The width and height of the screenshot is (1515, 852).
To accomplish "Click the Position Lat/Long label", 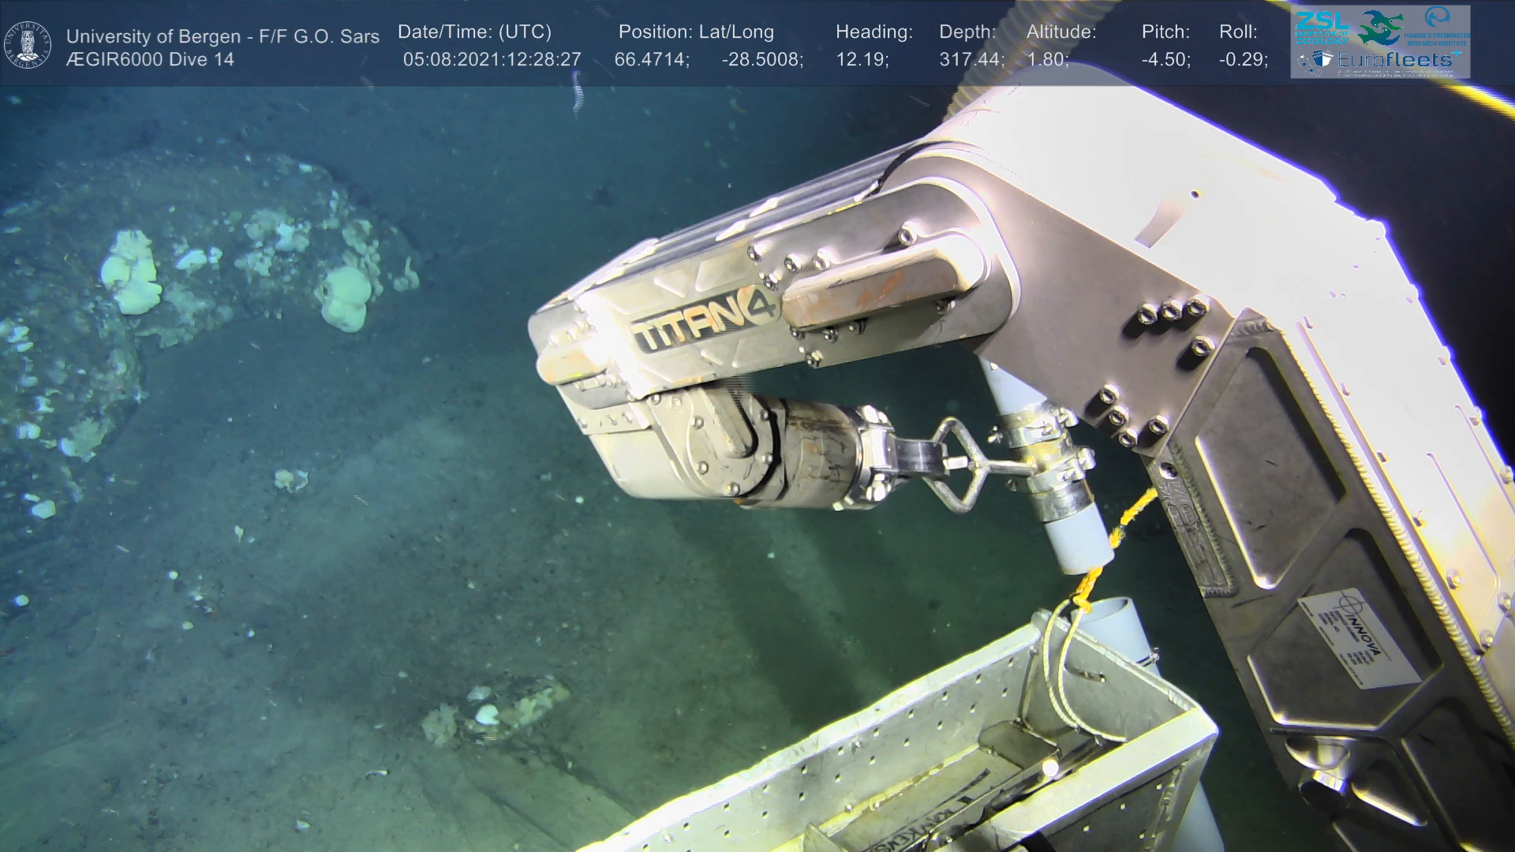I will (696, 32).
